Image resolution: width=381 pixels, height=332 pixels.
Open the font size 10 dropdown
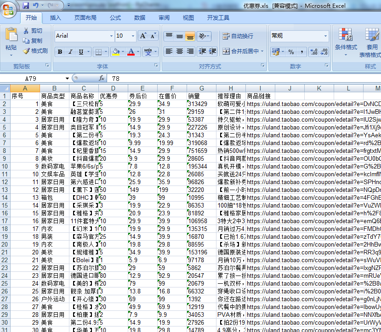tap(133, 36)
